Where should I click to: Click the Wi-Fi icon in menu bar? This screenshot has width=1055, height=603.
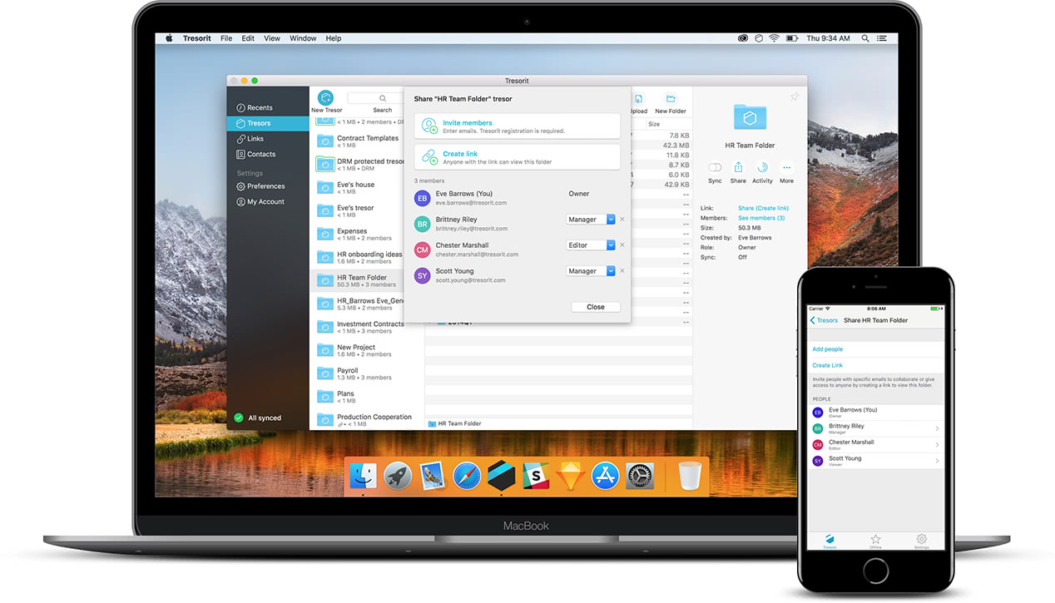[774, 38]
